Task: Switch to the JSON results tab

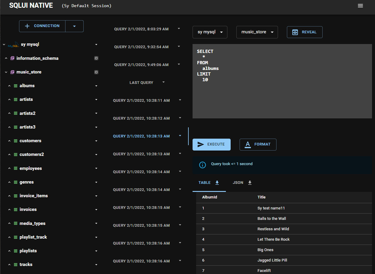Action: click(242, 183)
